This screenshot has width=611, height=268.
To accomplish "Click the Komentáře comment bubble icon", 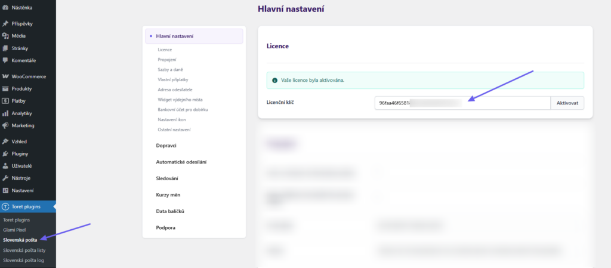I will point(5,60).
